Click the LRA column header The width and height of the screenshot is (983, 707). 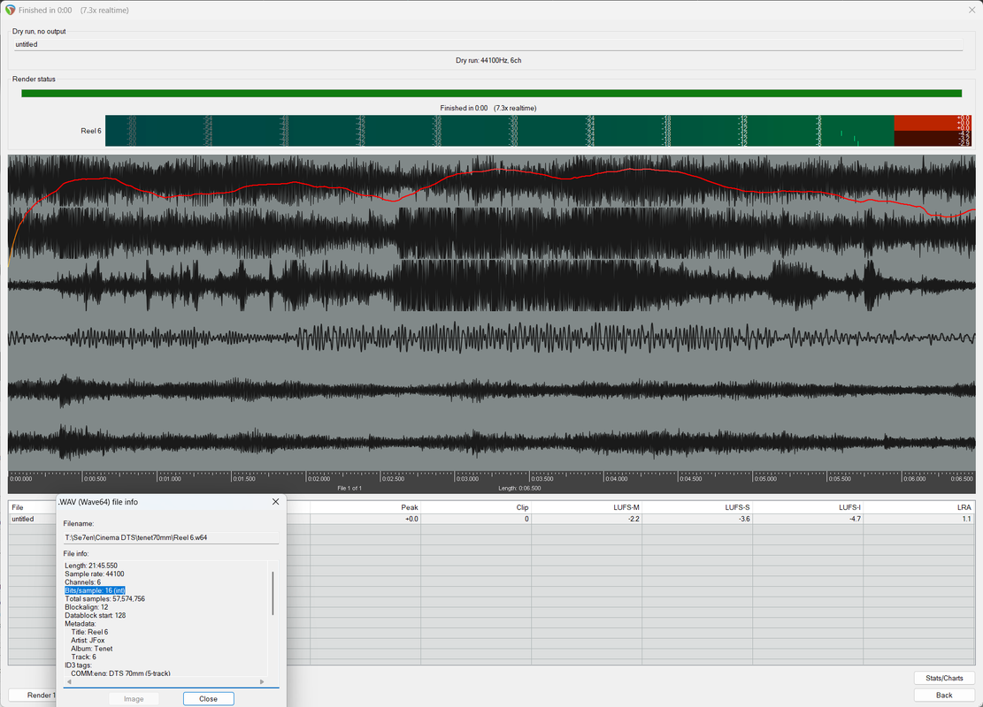click(x=919, y=507)
